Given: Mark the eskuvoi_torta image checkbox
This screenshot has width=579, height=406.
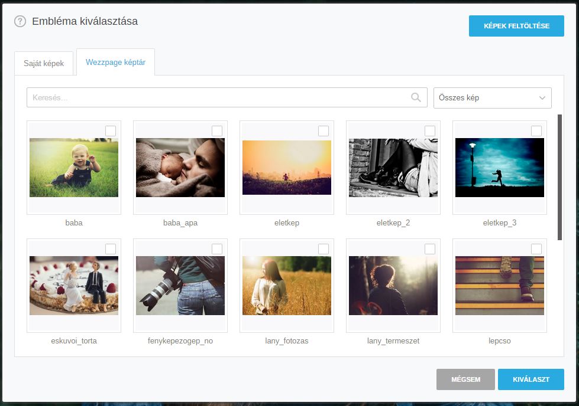Looking at the screenshot, I should (x=111, y=248).
